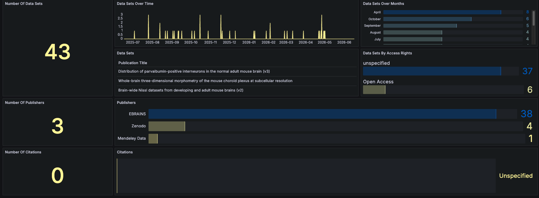The width and height of the screenshot is (539, 198).
Task: Open the Citations panel title menu
Action: click(125, 152)
